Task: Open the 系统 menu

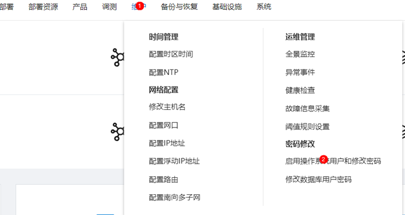Action: pyautogui.click(x=264, y=7)
